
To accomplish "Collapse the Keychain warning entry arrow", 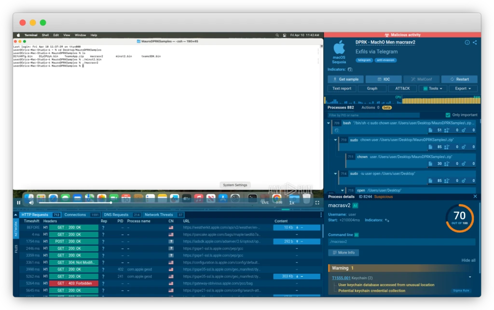I will tap(470, 277).
